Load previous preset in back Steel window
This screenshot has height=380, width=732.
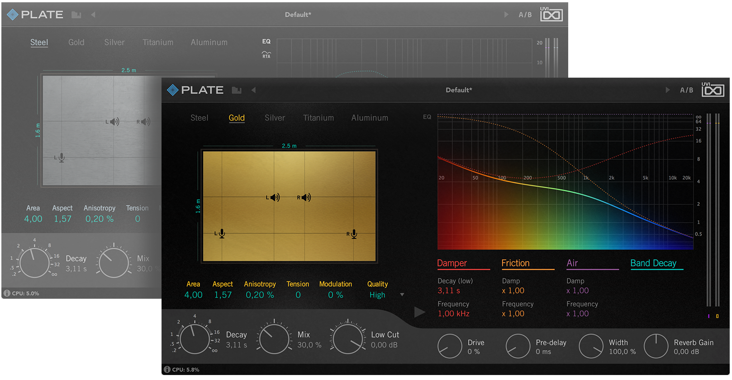pyautogui.click(x=93, y=15)
